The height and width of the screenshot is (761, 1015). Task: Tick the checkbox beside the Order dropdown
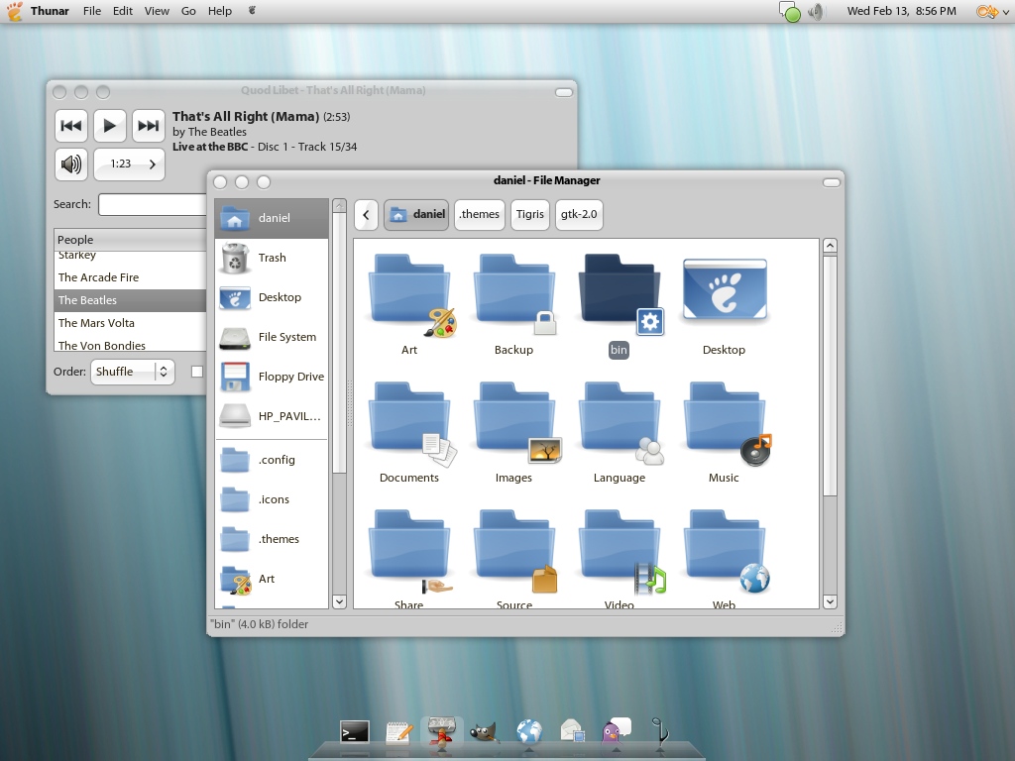[197, 372]
